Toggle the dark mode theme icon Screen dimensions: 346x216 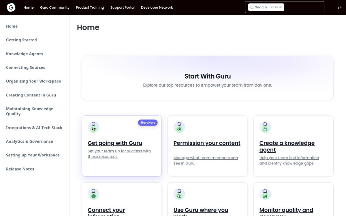click(340, 7)
